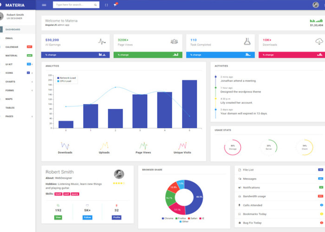Click chart icon in pink 10K+ footer

pyautogui.click(x=320, y=55)
